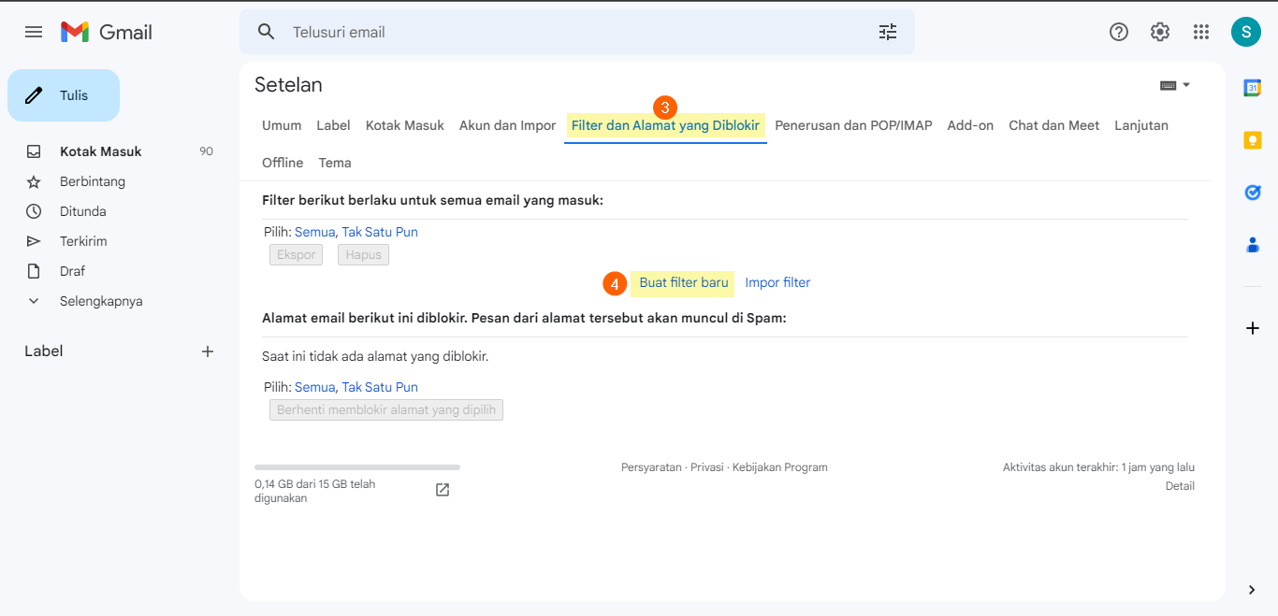The width and height of the screenshot is (1278, 616).
Task: Open Google Tasks in side panel
Action: point(1252,193)
